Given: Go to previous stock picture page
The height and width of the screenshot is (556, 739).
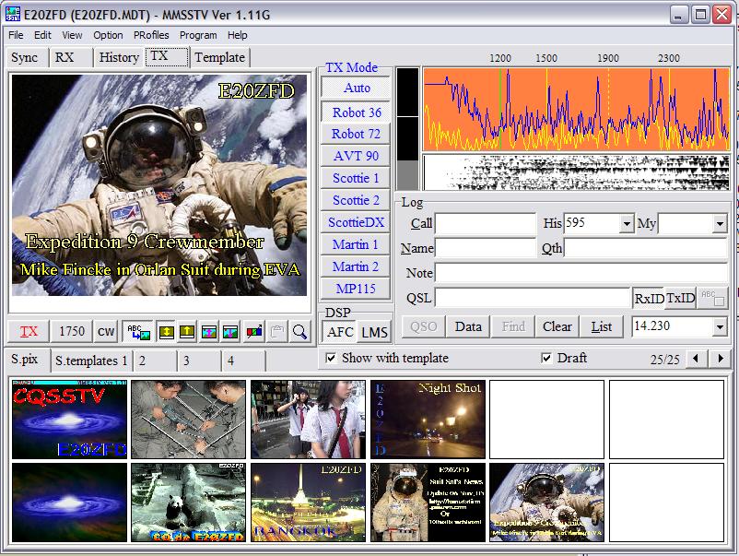Looking at the screenshot, I should (698, 358).
